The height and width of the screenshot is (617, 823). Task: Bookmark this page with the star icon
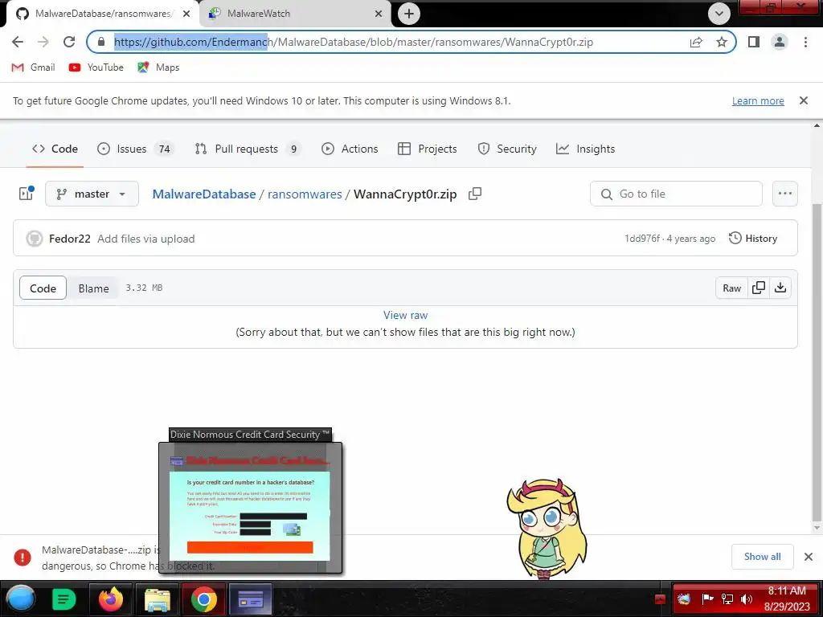click(x=722, y=42)
